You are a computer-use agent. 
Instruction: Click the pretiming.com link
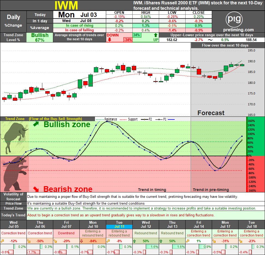tap(238, 30)
